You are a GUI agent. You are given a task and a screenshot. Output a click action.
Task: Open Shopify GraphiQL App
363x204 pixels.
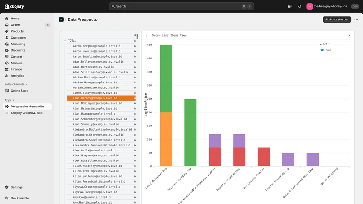[27, 113]
